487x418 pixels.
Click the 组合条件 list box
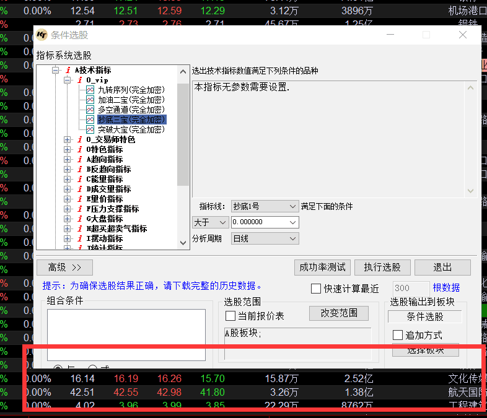click(126, 335)
